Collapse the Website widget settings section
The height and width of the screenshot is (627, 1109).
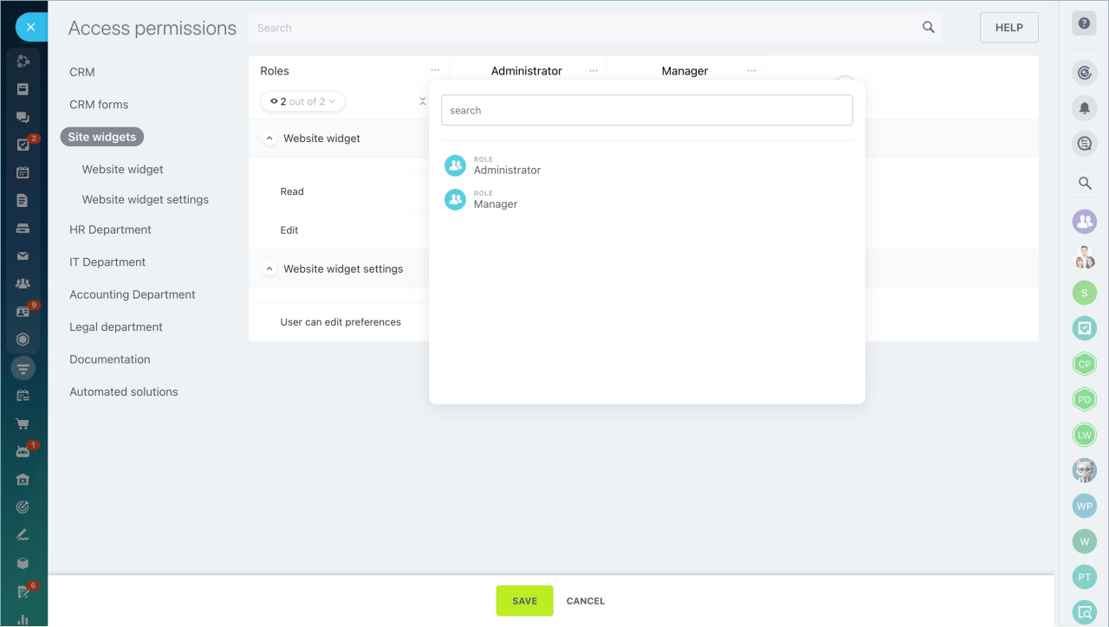(269, 269)
